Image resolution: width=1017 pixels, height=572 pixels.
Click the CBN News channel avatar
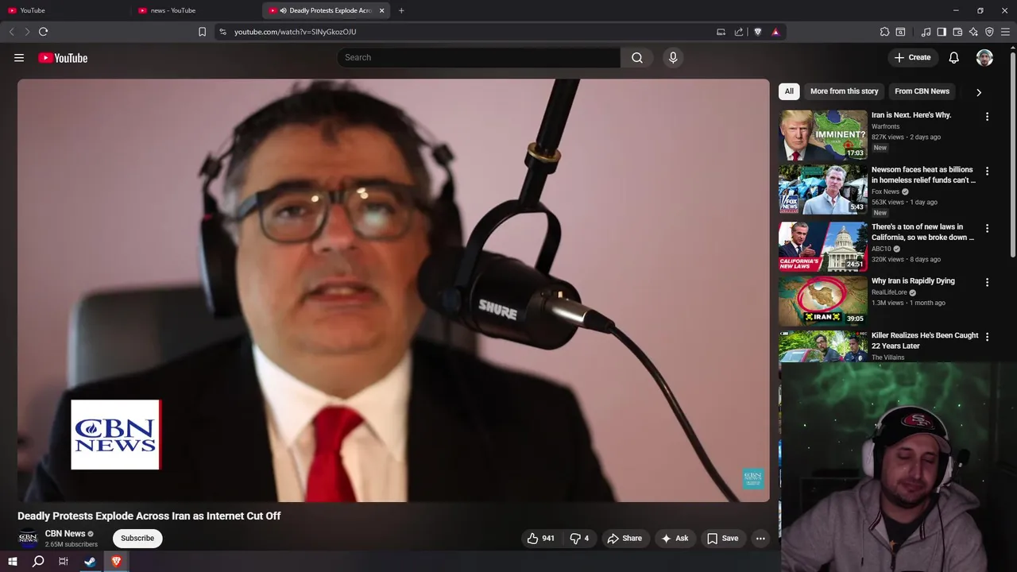pos(28,539)
